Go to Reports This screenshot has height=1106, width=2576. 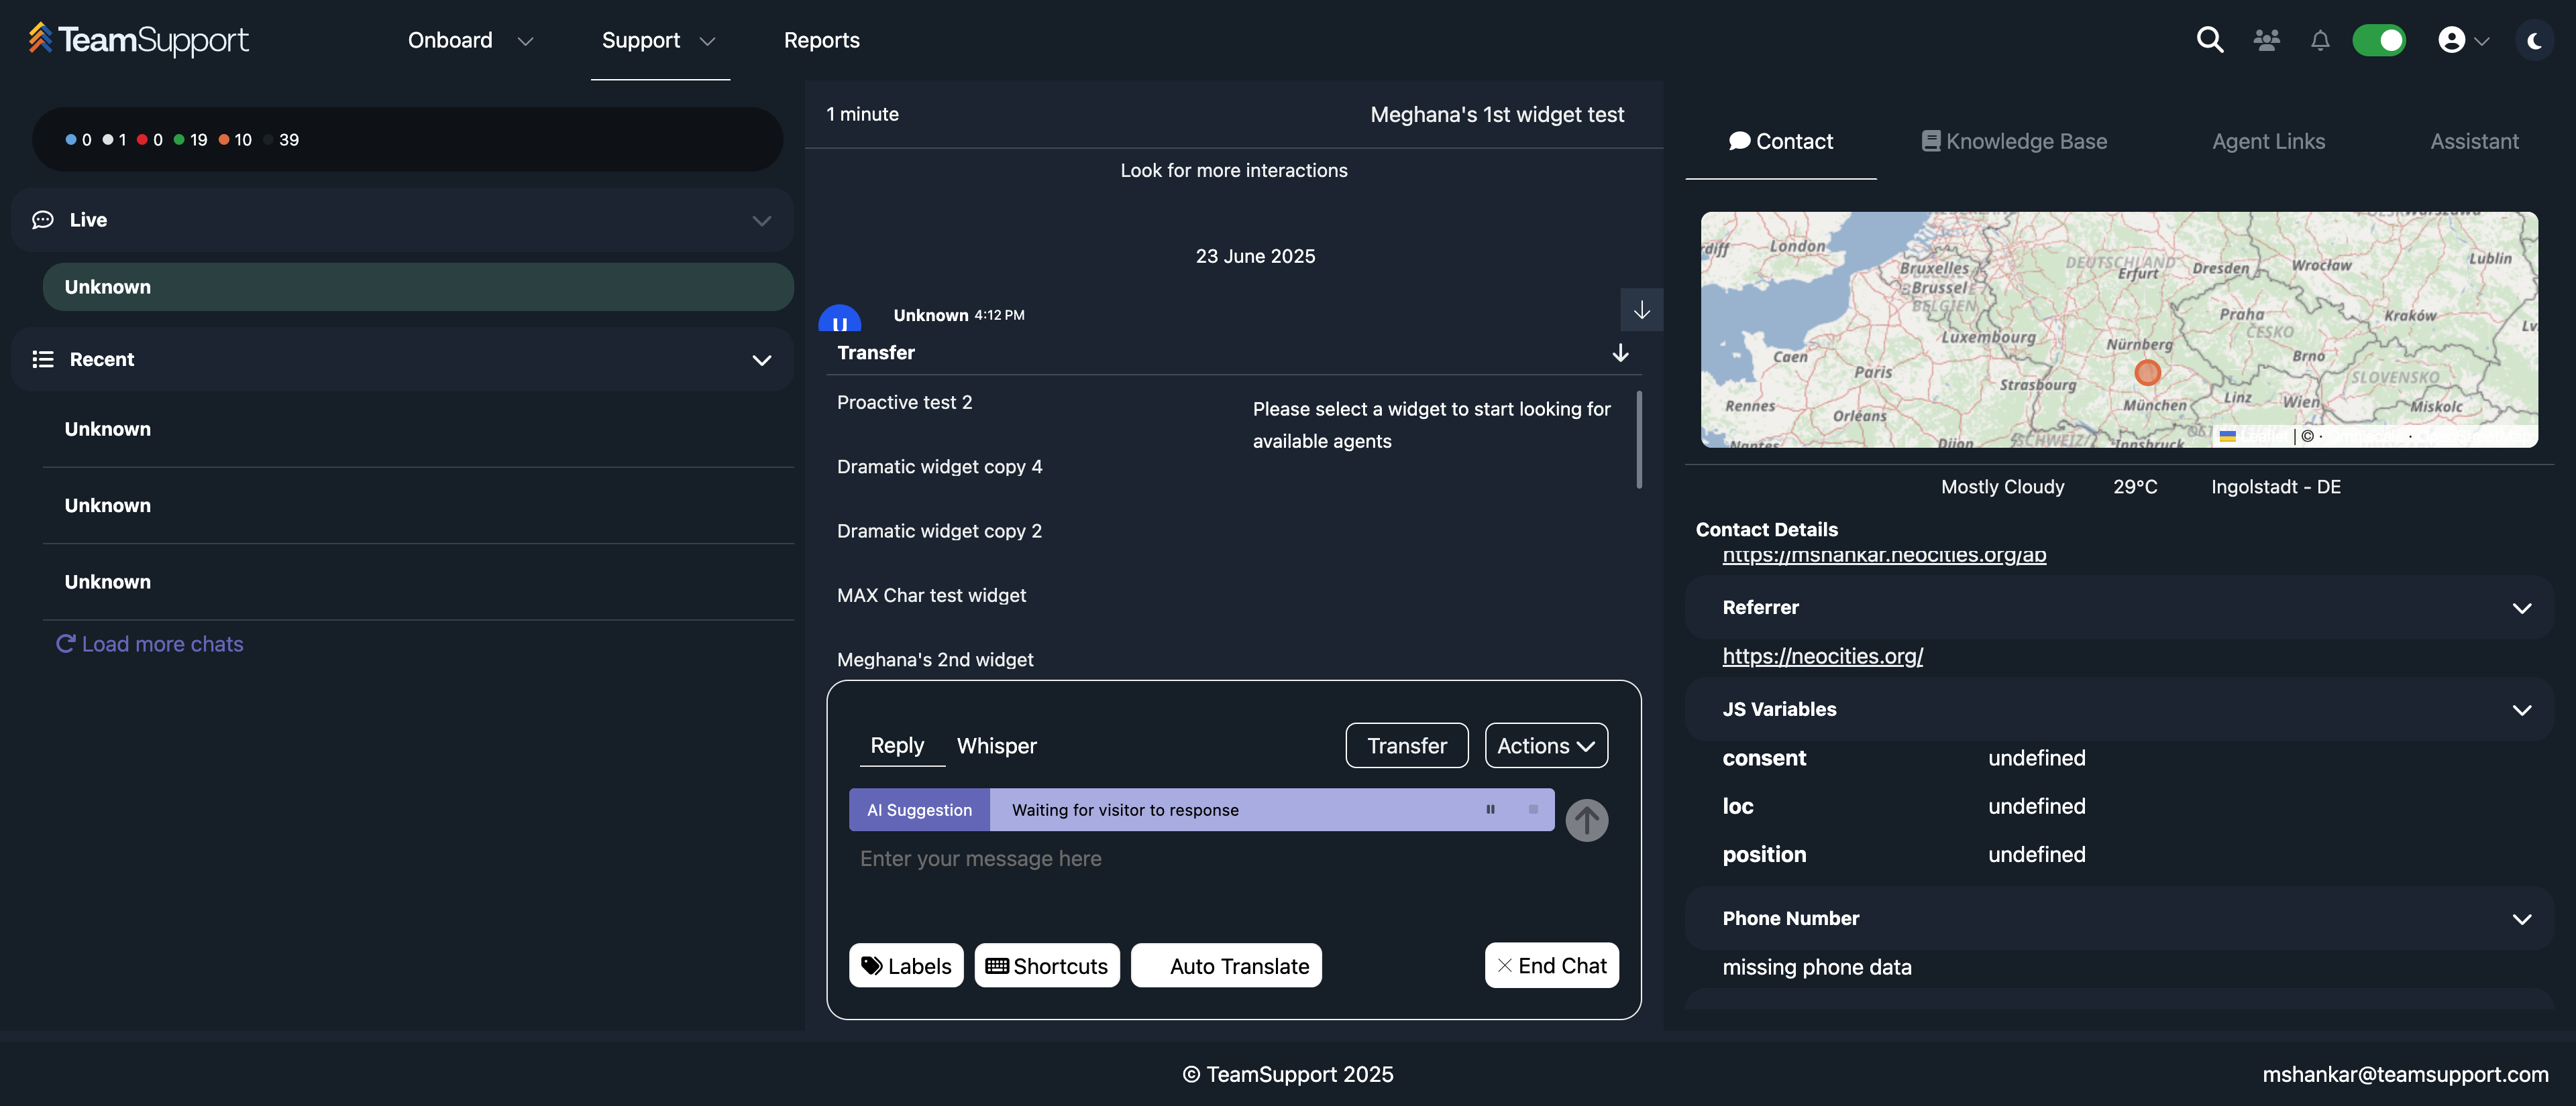click(821, 40)
